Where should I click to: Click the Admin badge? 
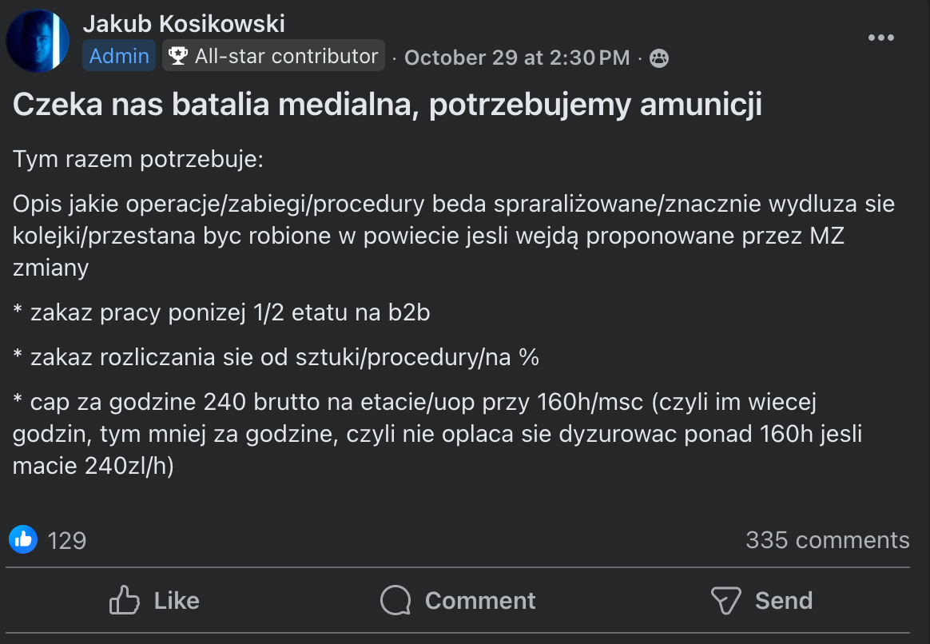pyautogui.click(x=119, y=57)
